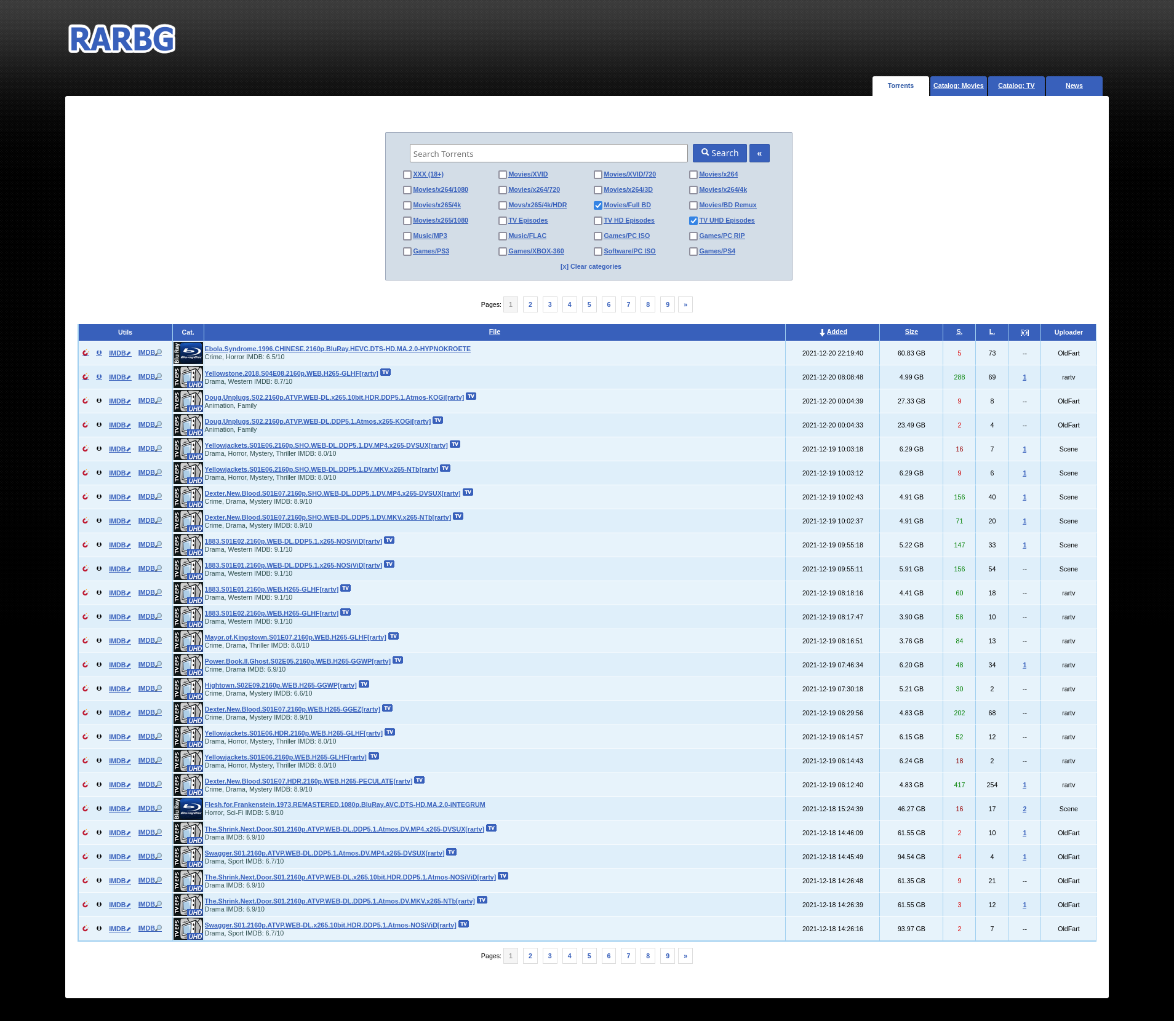This screenshot has height=1021, width=1174.
Task: Open Dexter.New.Blood.S01E07.2160p.WEB.H265-GGEZ link
Action: coord(292,709)
